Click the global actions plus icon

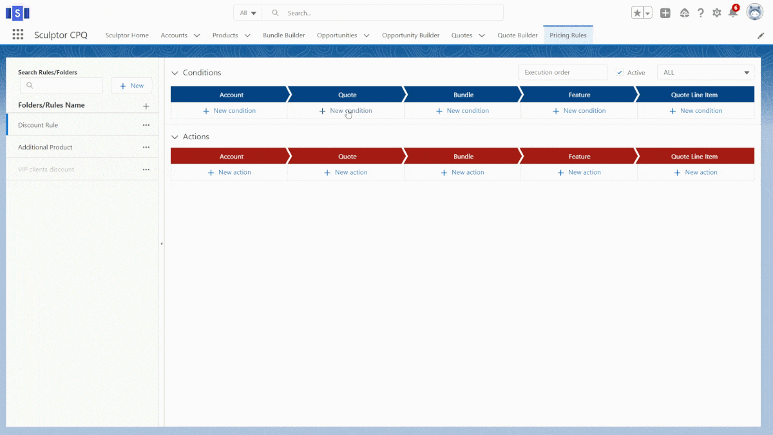pos(665,13)
